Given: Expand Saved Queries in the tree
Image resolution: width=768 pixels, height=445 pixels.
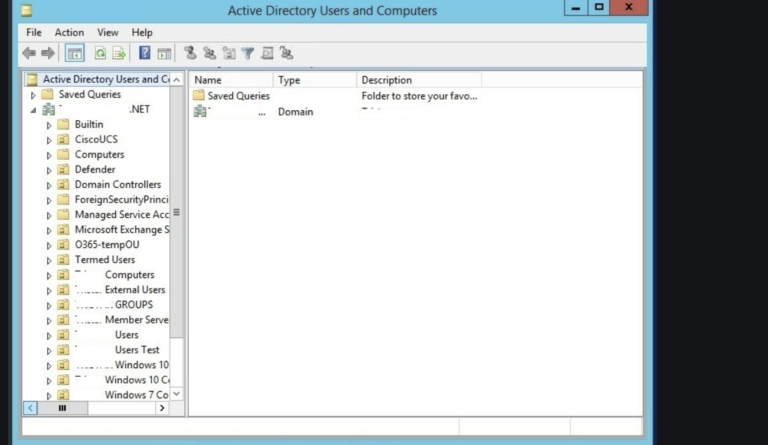Looking at the screenshot, I should click(x=33, y=95).
